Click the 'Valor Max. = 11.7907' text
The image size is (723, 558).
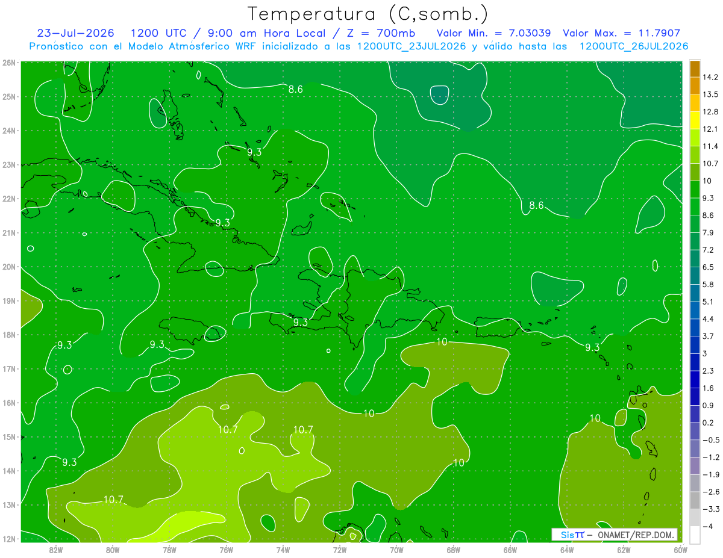622,33
